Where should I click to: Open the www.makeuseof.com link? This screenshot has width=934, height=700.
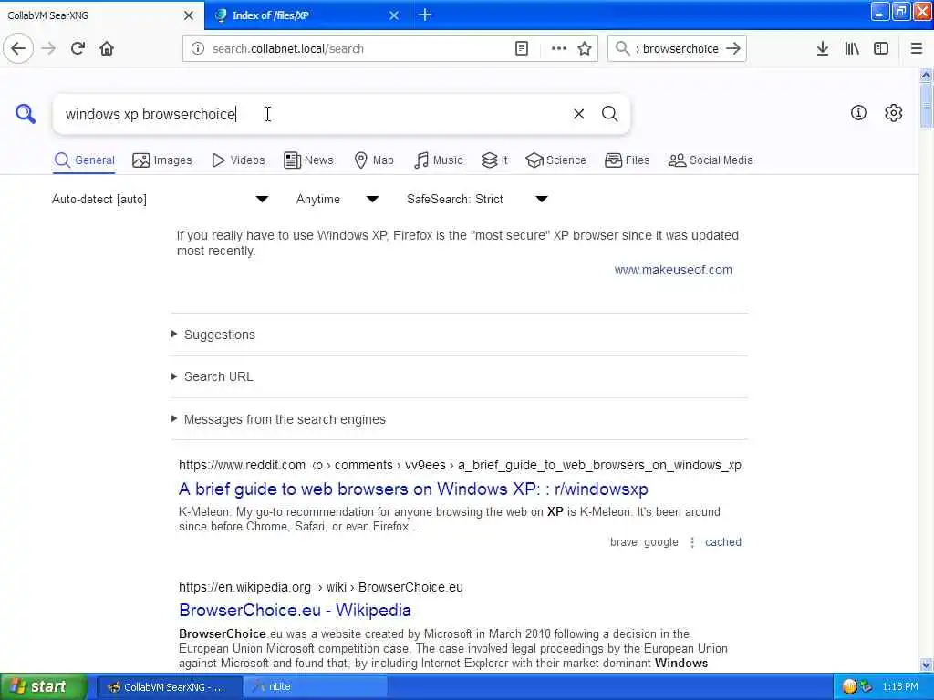point(673,270)
